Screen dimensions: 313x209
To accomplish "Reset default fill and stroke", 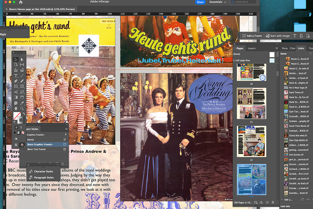I will 15,122.
